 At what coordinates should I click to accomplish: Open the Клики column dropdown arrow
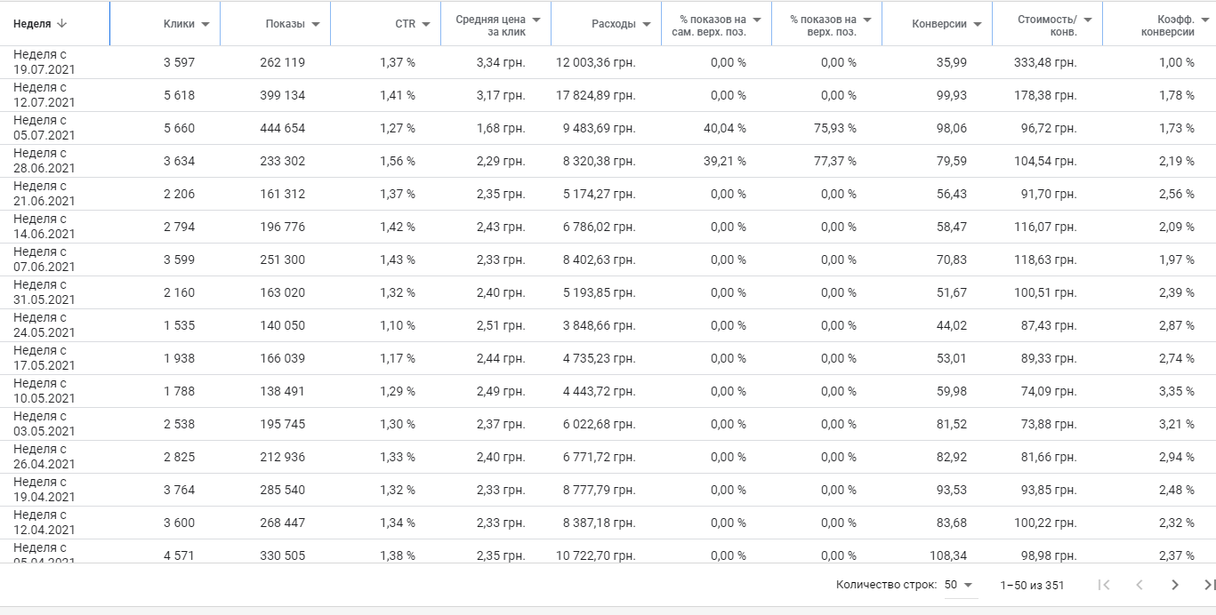point(205,24)
